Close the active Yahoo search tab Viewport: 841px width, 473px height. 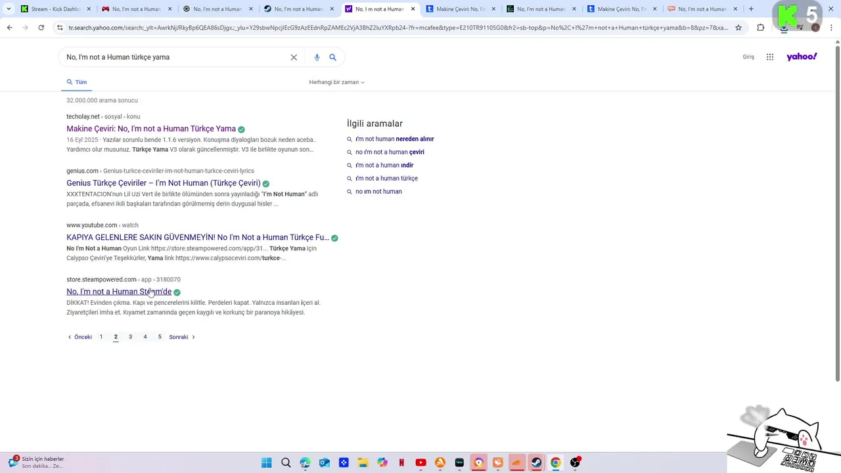tap(413, 9)
